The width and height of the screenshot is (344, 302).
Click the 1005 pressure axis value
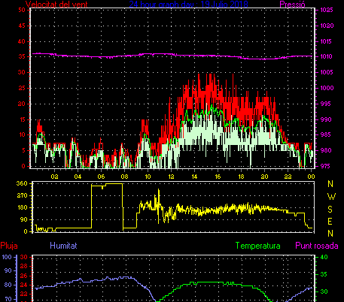(x=327, y=72)
